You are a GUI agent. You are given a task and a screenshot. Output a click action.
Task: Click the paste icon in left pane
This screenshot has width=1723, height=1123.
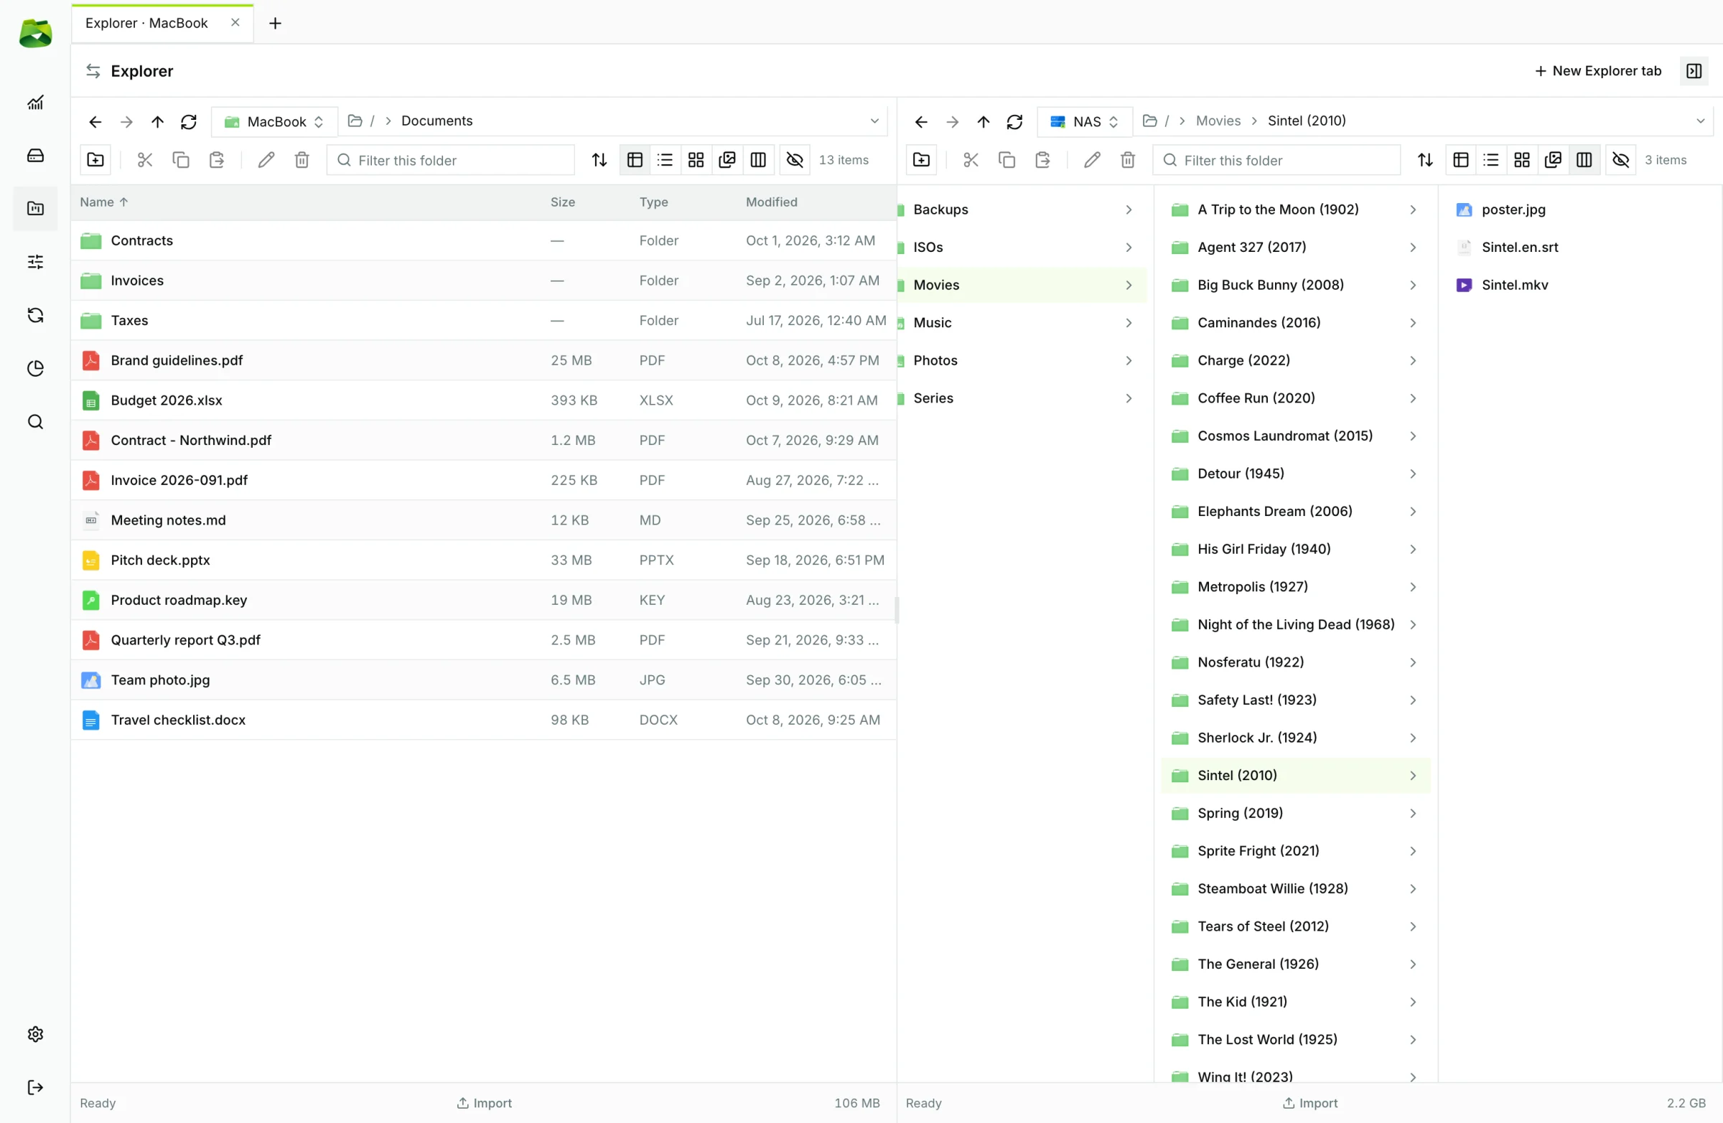pos(217,160)
